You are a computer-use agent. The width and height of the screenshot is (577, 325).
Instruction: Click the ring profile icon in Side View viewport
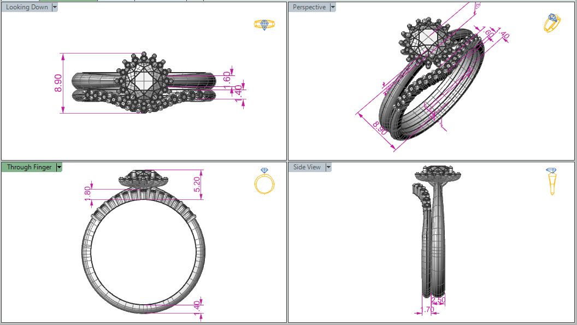(x=552, y=182)
